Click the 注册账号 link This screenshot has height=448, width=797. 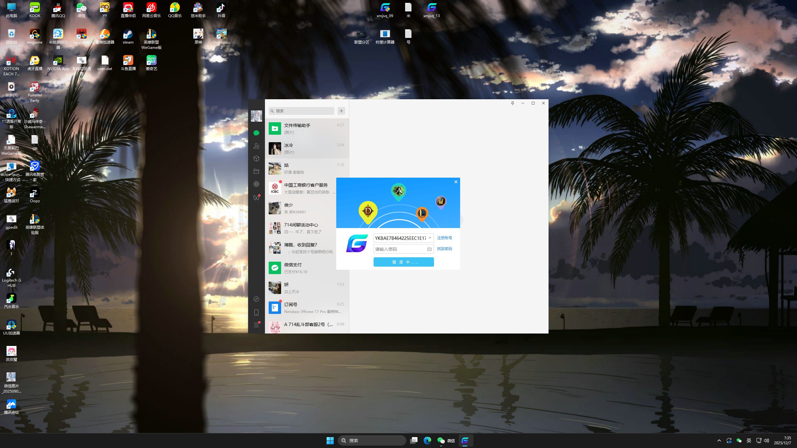coord(444,238)
